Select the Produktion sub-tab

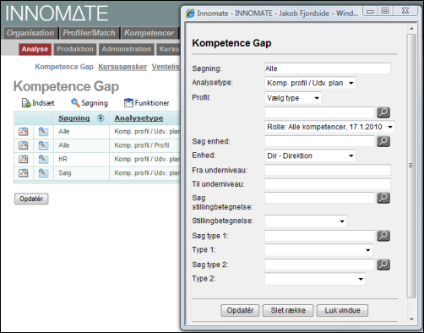tap(75, 49)
